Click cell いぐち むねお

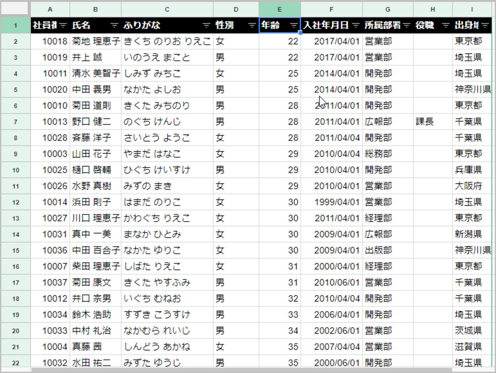(x=167, y=299)
